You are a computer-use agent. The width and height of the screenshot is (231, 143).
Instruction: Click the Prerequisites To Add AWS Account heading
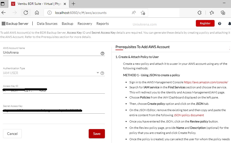pos(143,47)
